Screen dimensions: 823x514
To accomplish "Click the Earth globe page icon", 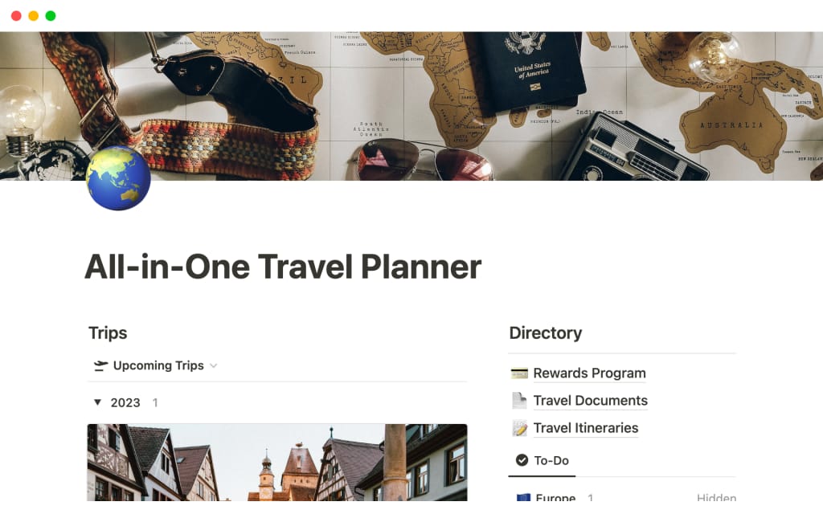I will pos(118,178).
